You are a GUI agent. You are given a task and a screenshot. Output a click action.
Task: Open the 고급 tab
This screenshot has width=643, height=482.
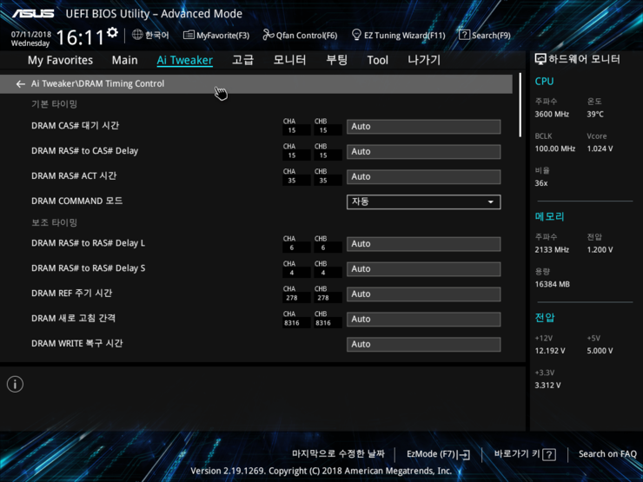242,60
